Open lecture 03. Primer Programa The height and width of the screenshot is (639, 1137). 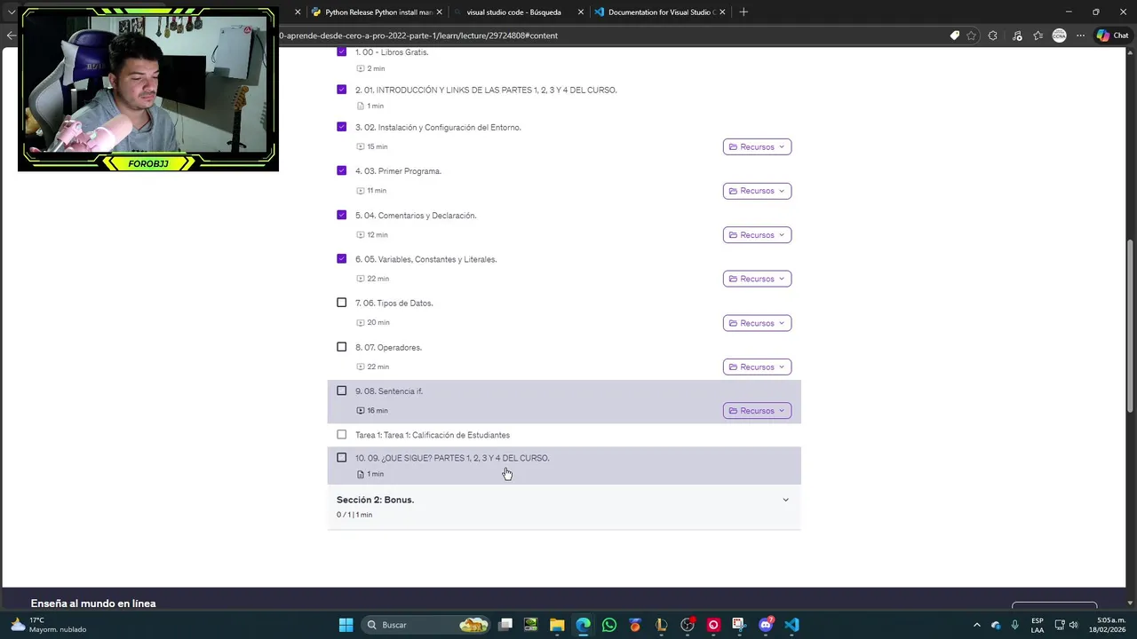398,171
